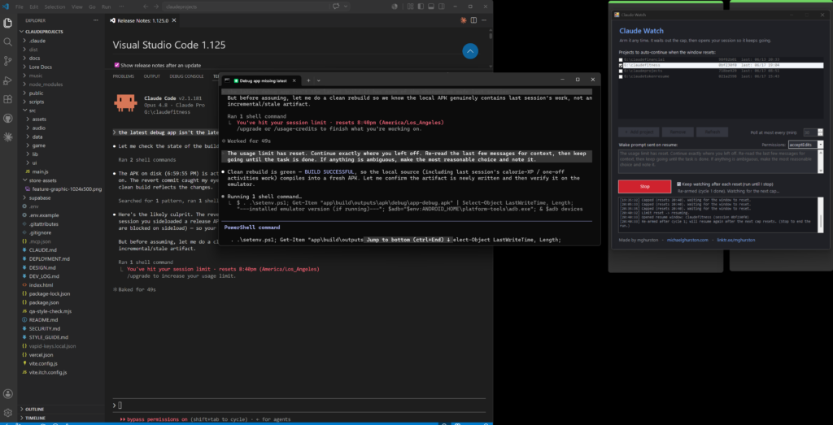Check the G:\claudefinancial project in Claude Watch
This screenshot has width=833, height=425.
coord(621,60)
